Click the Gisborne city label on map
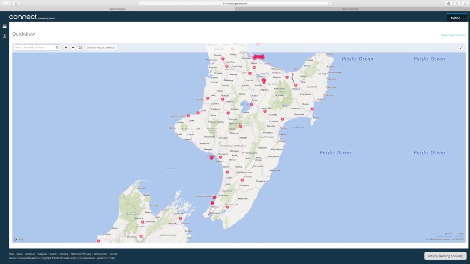The image size is (470, 264). pos(321,99)
